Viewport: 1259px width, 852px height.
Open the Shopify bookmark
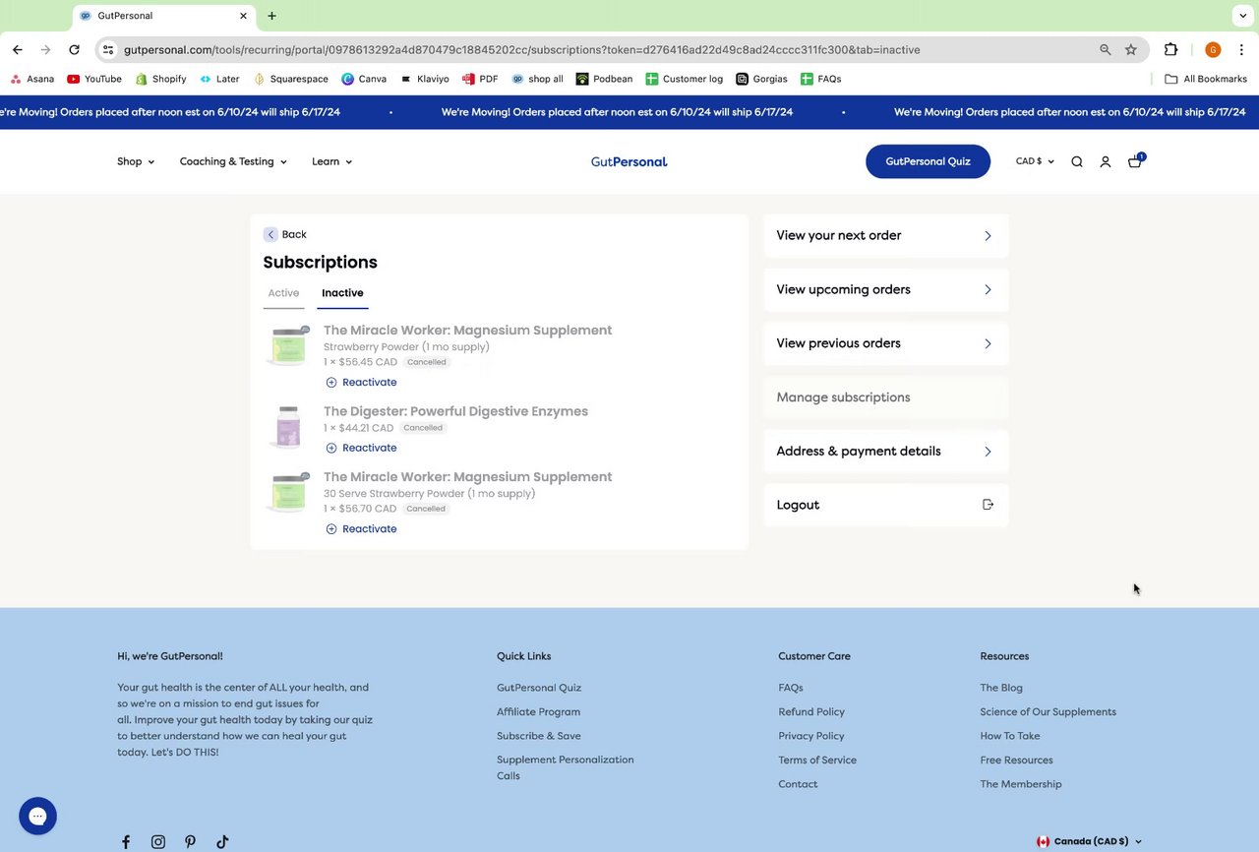[x=161, y=79]
